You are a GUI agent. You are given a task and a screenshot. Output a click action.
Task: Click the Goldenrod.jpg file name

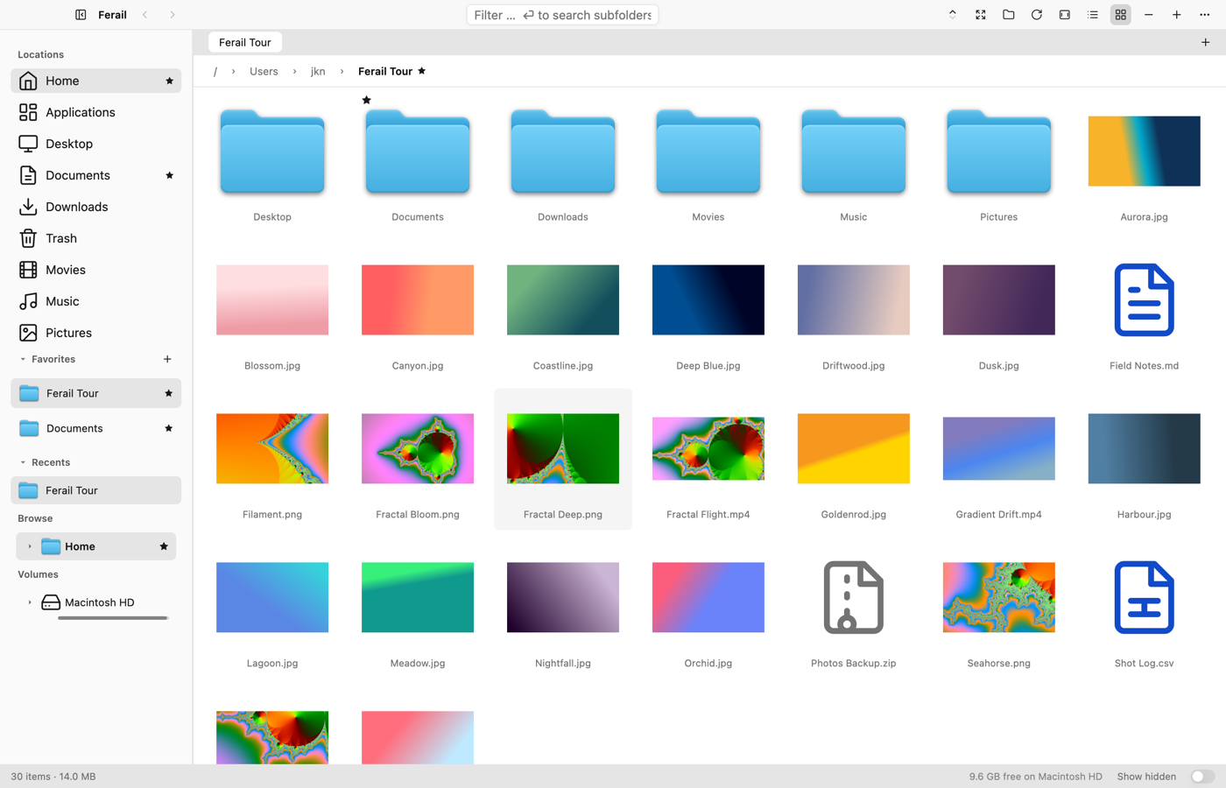tap(854, 515)
